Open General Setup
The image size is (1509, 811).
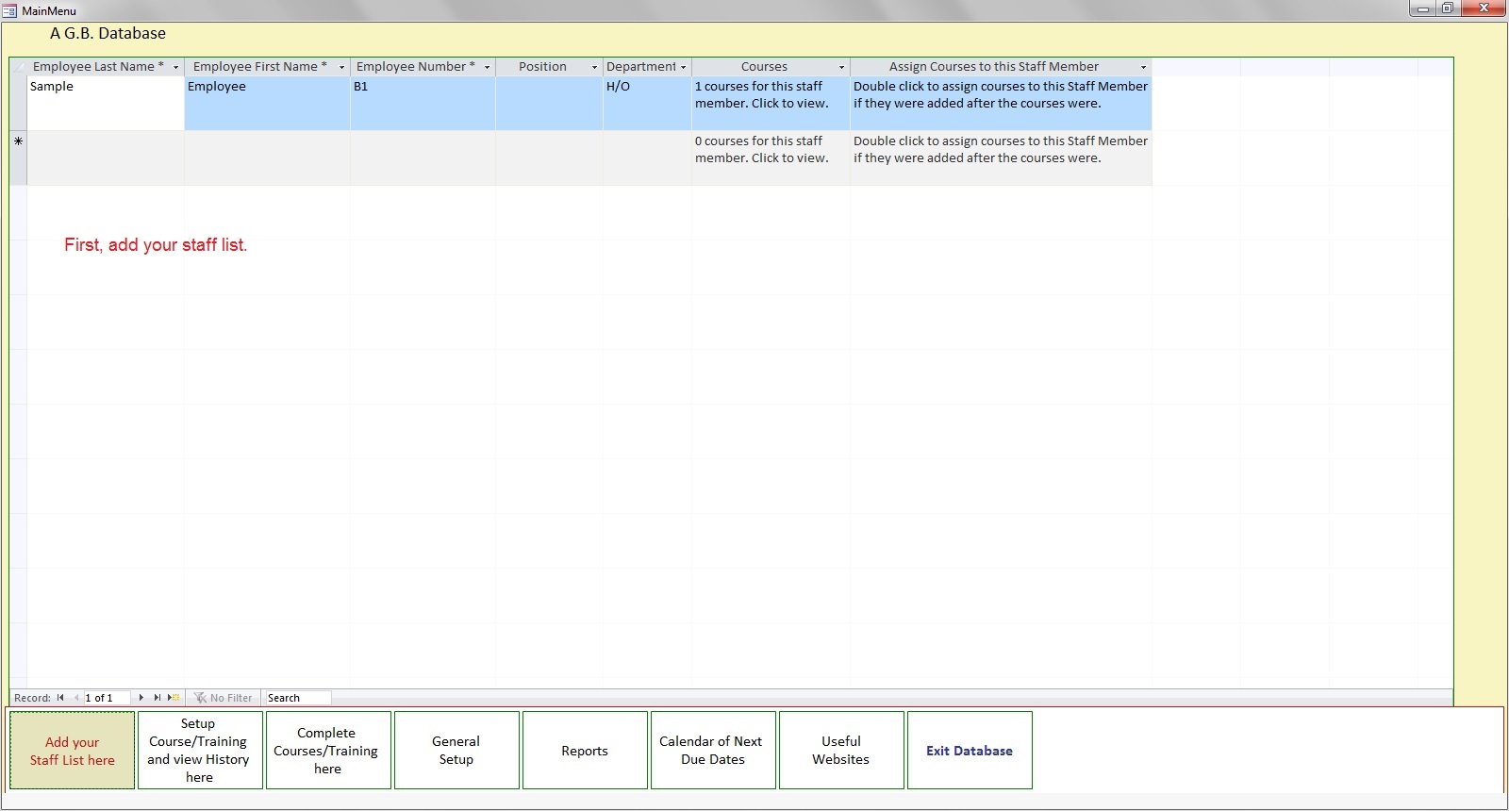[x=456, y=751]
